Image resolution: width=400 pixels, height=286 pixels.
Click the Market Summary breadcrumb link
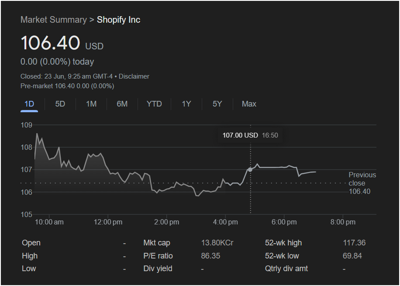click(x=53, y=20)
